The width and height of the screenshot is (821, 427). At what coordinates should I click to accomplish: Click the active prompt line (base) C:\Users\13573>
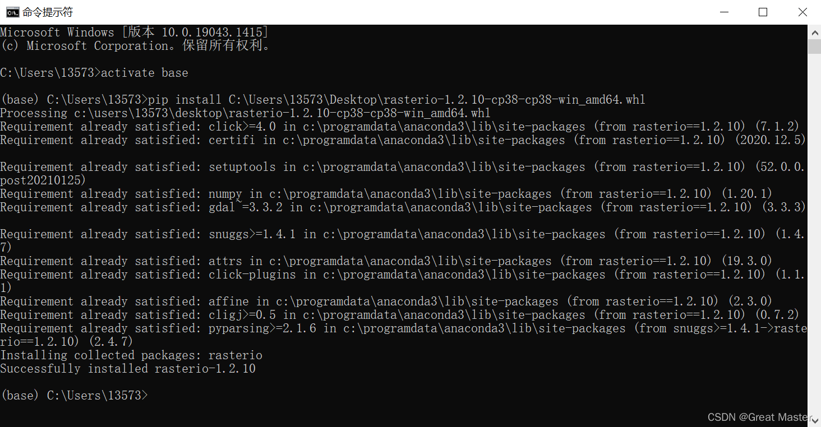[73, 395]
